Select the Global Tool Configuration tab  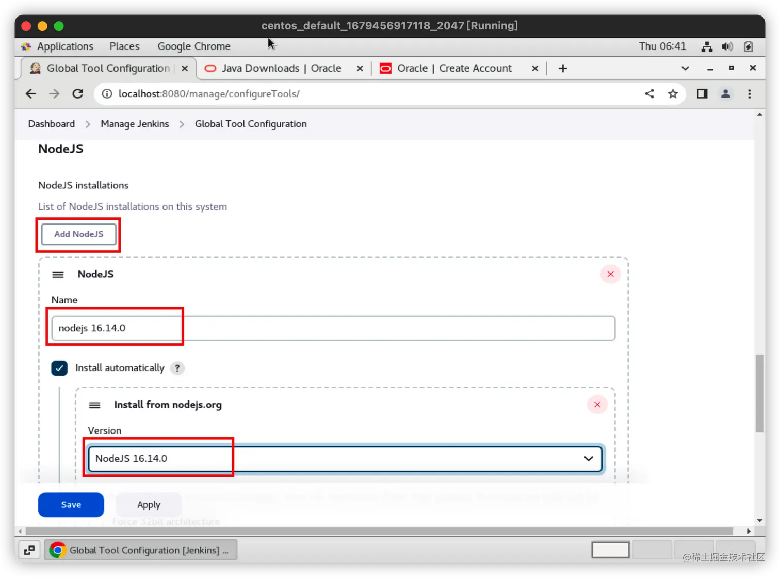click(108, 68)
